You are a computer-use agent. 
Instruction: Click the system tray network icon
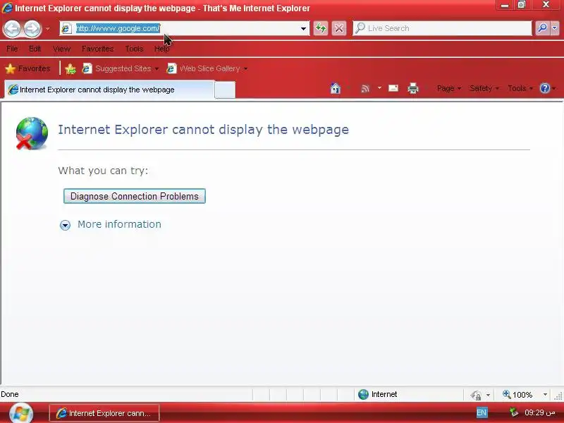point(514,412)
